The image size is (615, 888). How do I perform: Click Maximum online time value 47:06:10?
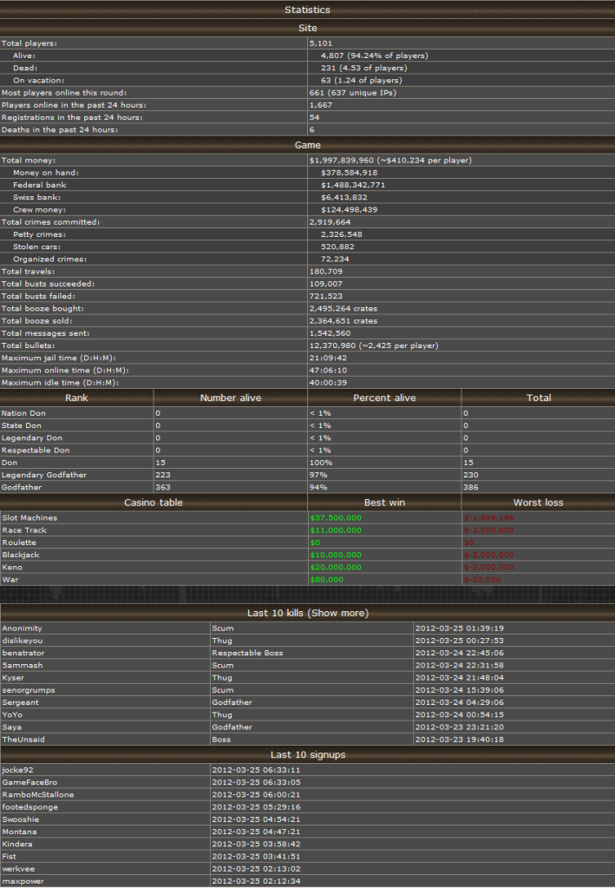point(328,371)
